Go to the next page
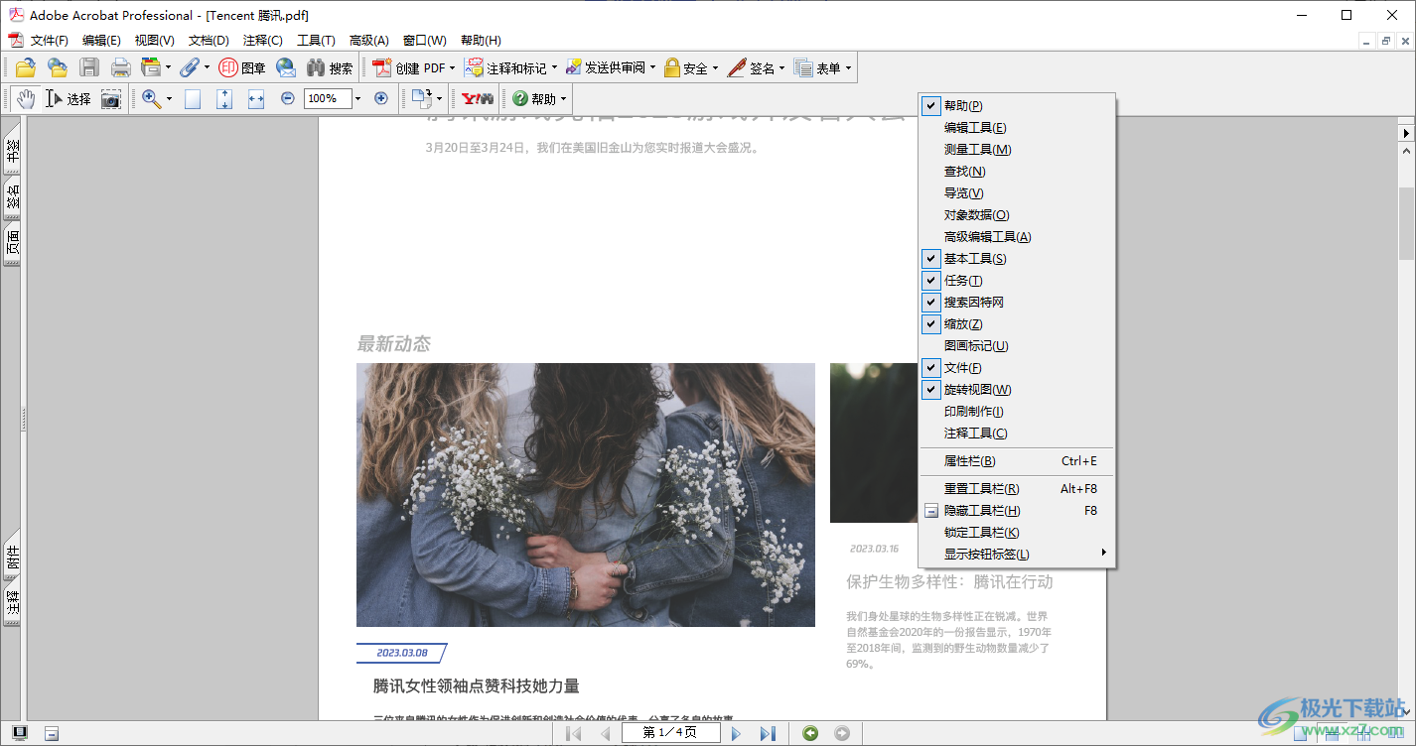The height and width of the screenshot is (746, 1416). [x=737, y=733]
